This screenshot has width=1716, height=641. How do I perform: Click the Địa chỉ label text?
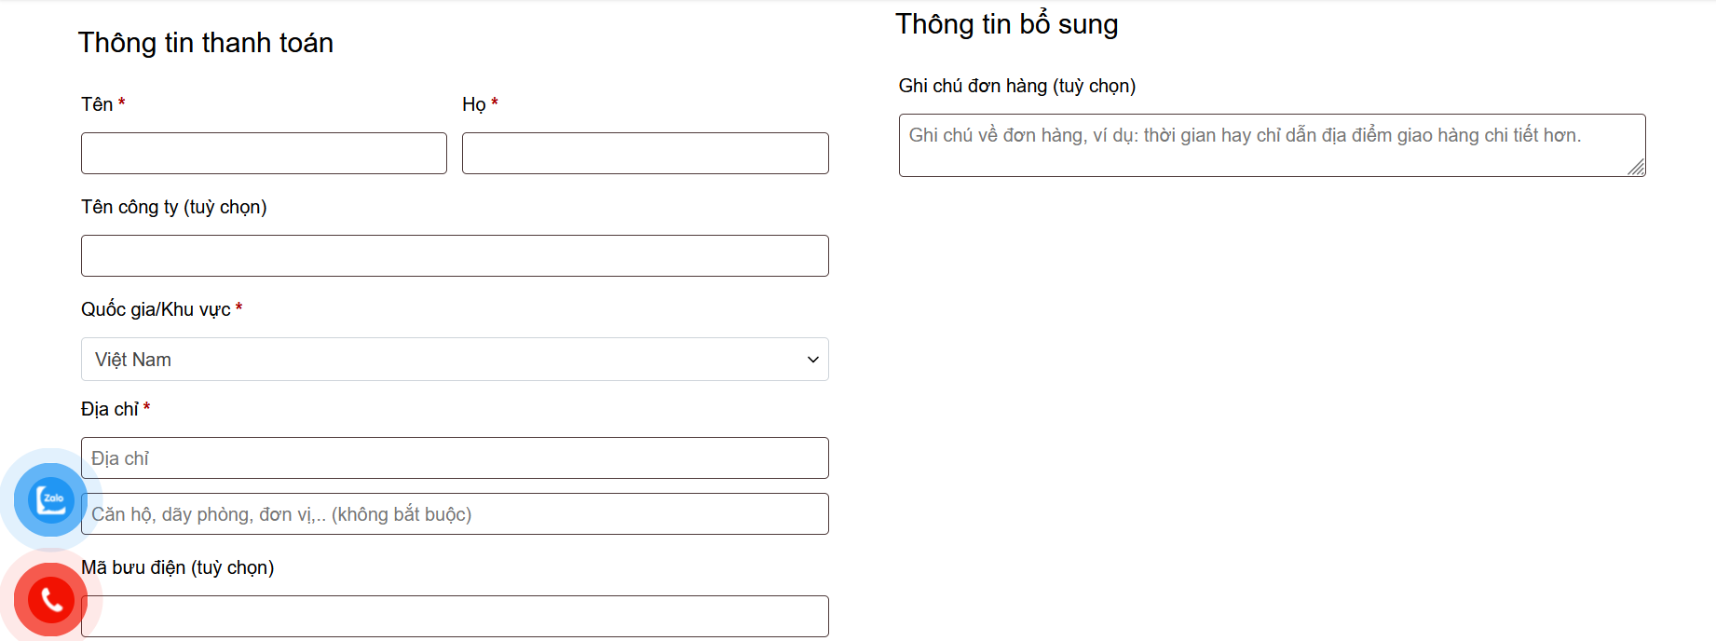[x=109, y=409]
